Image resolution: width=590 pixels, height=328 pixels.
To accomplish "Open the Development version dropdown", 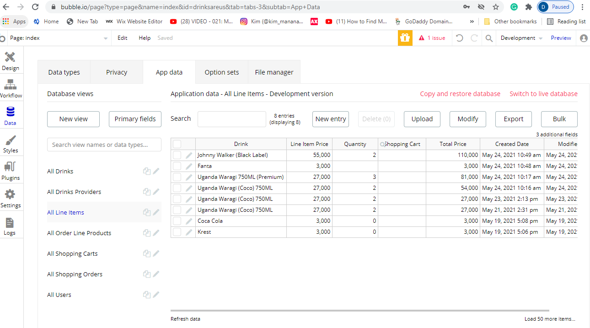I will 521,38.
